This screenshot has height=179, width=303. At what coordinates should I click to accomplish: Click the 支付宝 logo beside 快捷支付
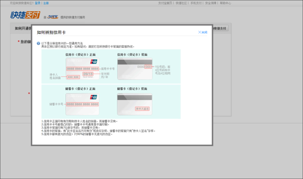click(x=53, y=17)
